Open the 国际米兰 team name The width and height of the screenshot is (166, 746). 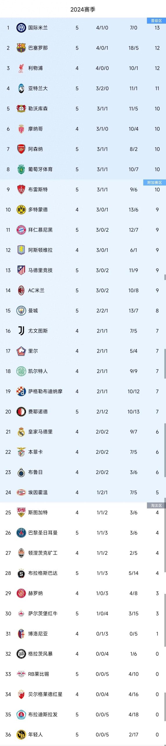coord(38,28)
